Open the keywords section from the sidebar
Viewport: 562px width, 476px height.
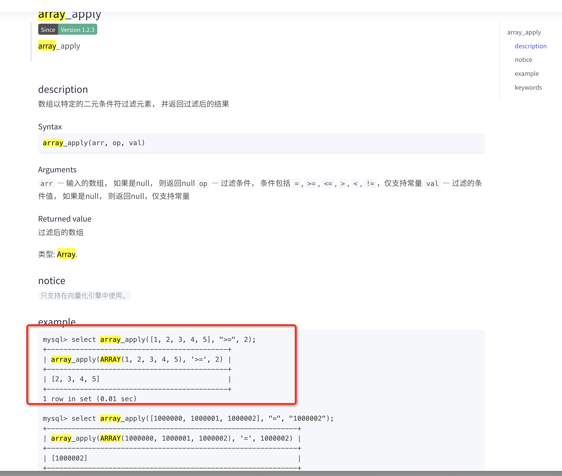(x=528, y=87)
